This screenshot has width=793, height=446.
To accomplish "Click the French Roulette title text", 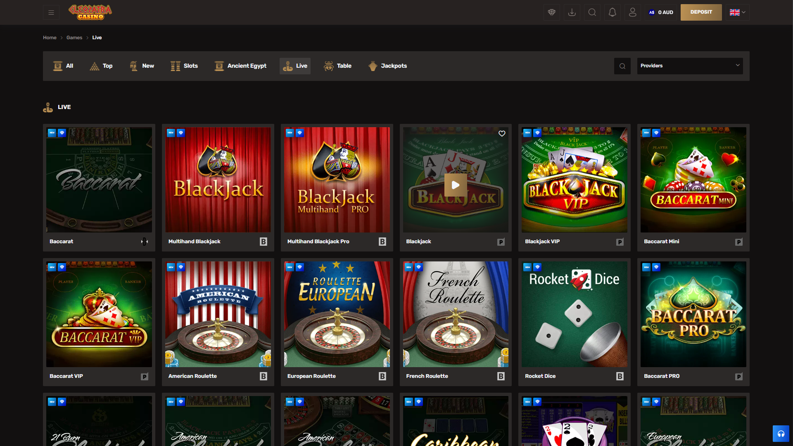I will coord(427,376).
